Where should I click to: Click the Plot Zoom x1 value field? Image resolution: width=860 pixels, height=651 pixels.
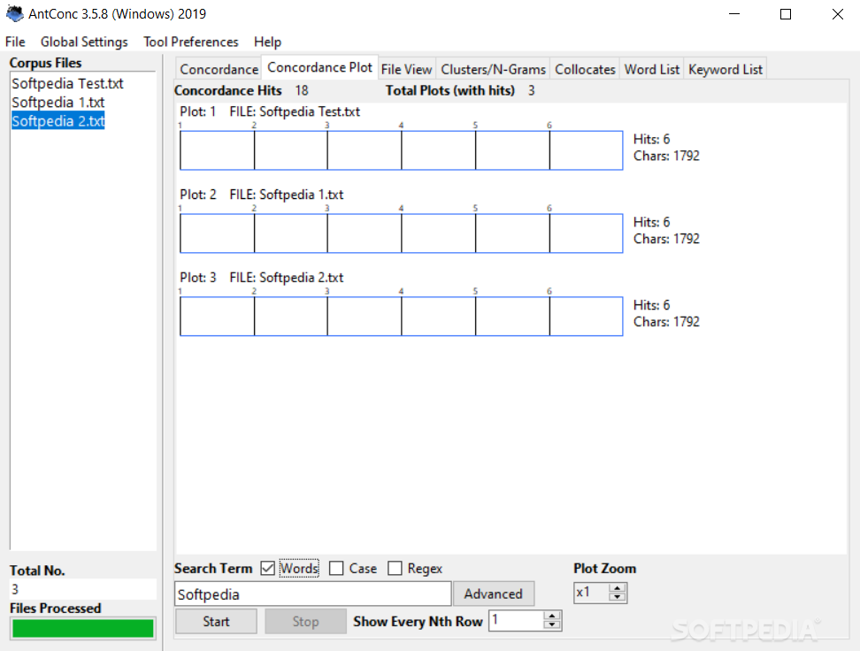coord(592,593)
